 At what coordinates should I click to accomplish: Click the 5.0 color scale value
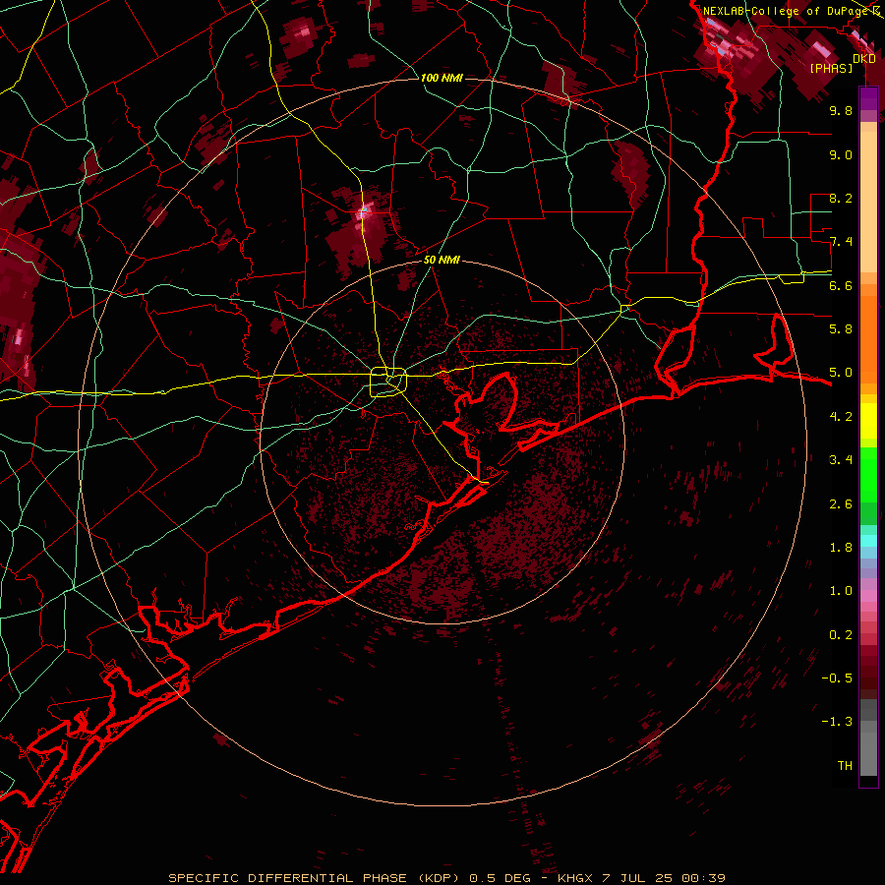point(841,373)
